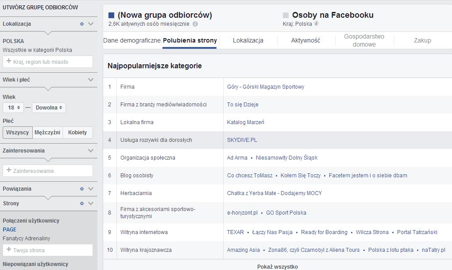This screenshot has width=452, height=270.
Task: Open Kołem Się Toczy link
Action: click(x=301, y=176)
